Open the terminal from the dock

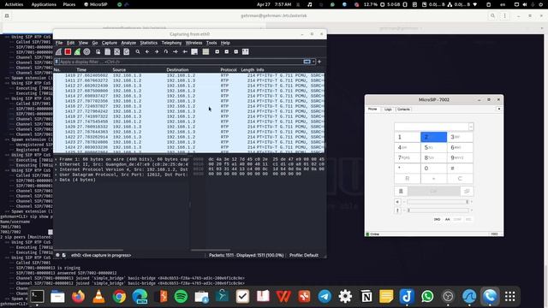(37, 297)
